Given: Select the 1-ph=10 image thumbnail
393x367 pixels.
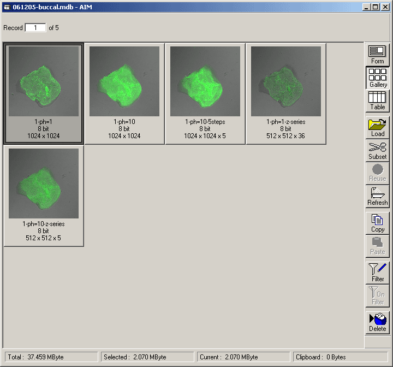Looking at the screenshot, I should click(124, 81).
